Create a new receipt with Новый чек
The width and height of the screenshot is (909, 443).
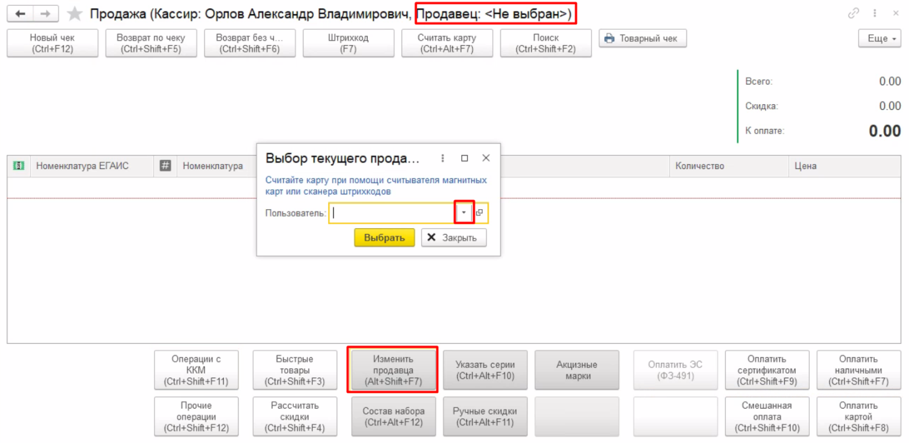point(52,43)
